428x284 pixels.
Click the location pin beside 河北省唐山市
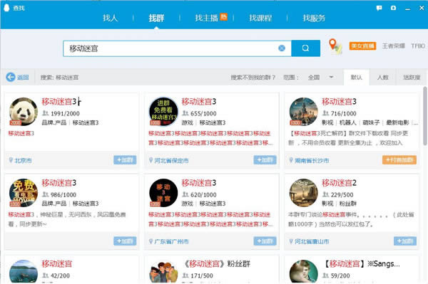[291, 241]
